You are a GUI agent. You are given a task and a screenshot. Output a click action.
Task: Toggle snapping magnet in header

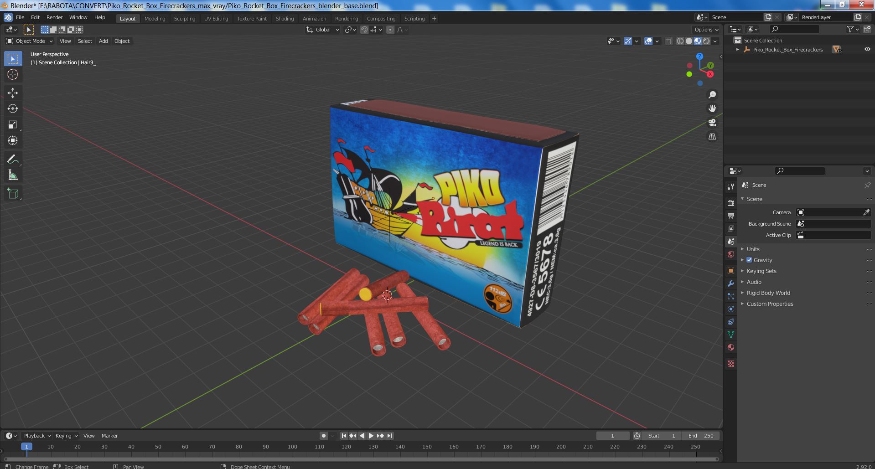[x=364, y=30]
